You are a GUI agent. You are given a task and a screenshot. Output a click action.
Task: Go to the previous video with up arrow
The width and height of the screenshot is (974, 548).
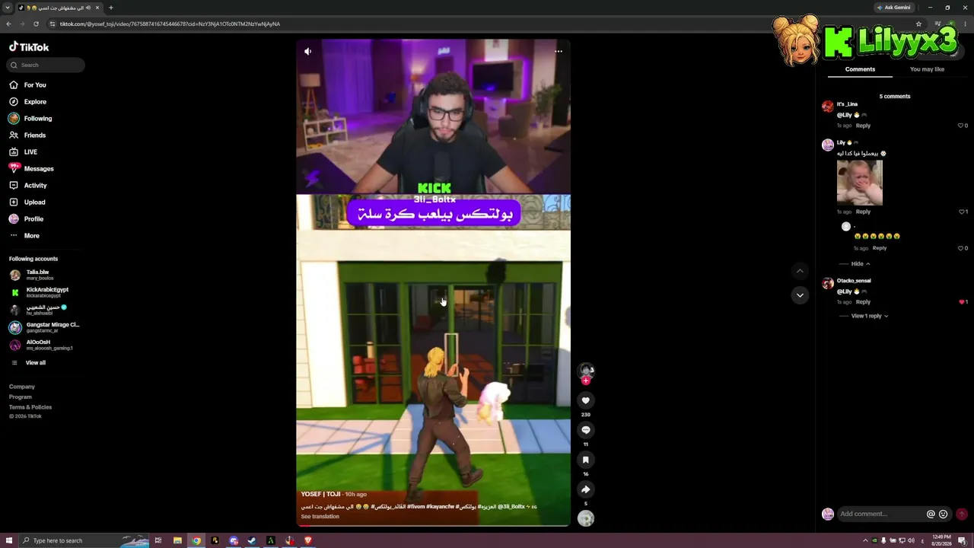pos(800,271)
